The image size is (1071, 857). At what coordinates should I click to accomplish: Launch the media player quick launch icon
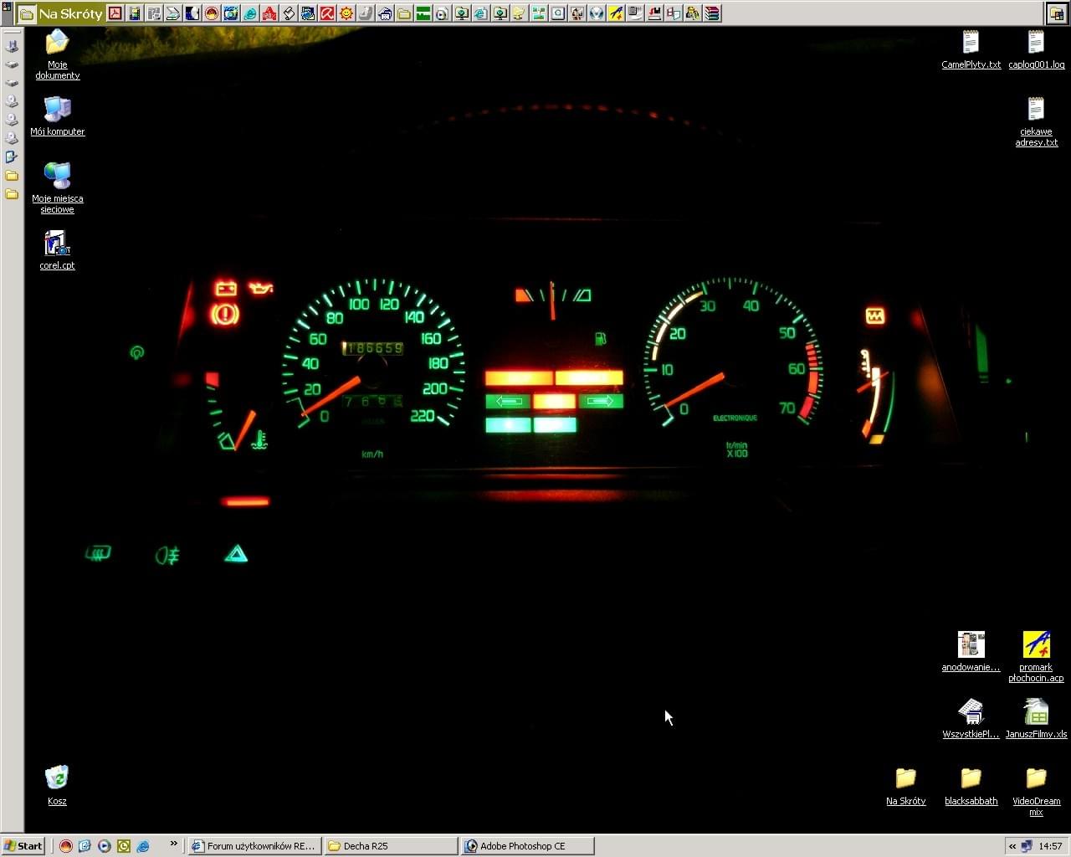pos(104,846)
